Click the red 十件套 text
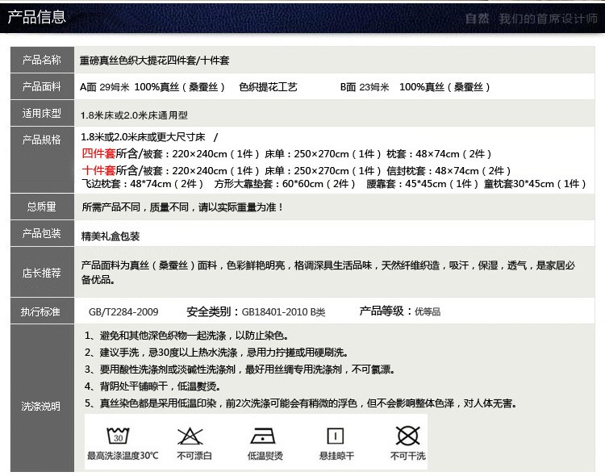Viewport: 605px width, 476px height. point(98,170)
